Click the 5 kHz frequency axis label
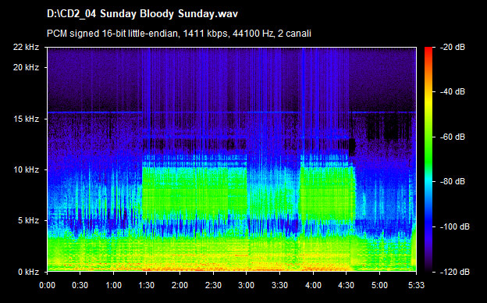Image resolution: width=487 pixels, height=303 pixels. coord(28,221)
